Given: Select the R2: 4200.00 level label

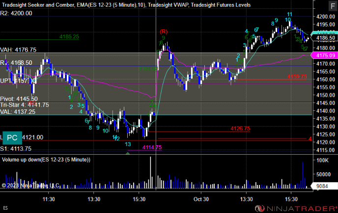Looking at the screenshot, I should click(16, 13).
